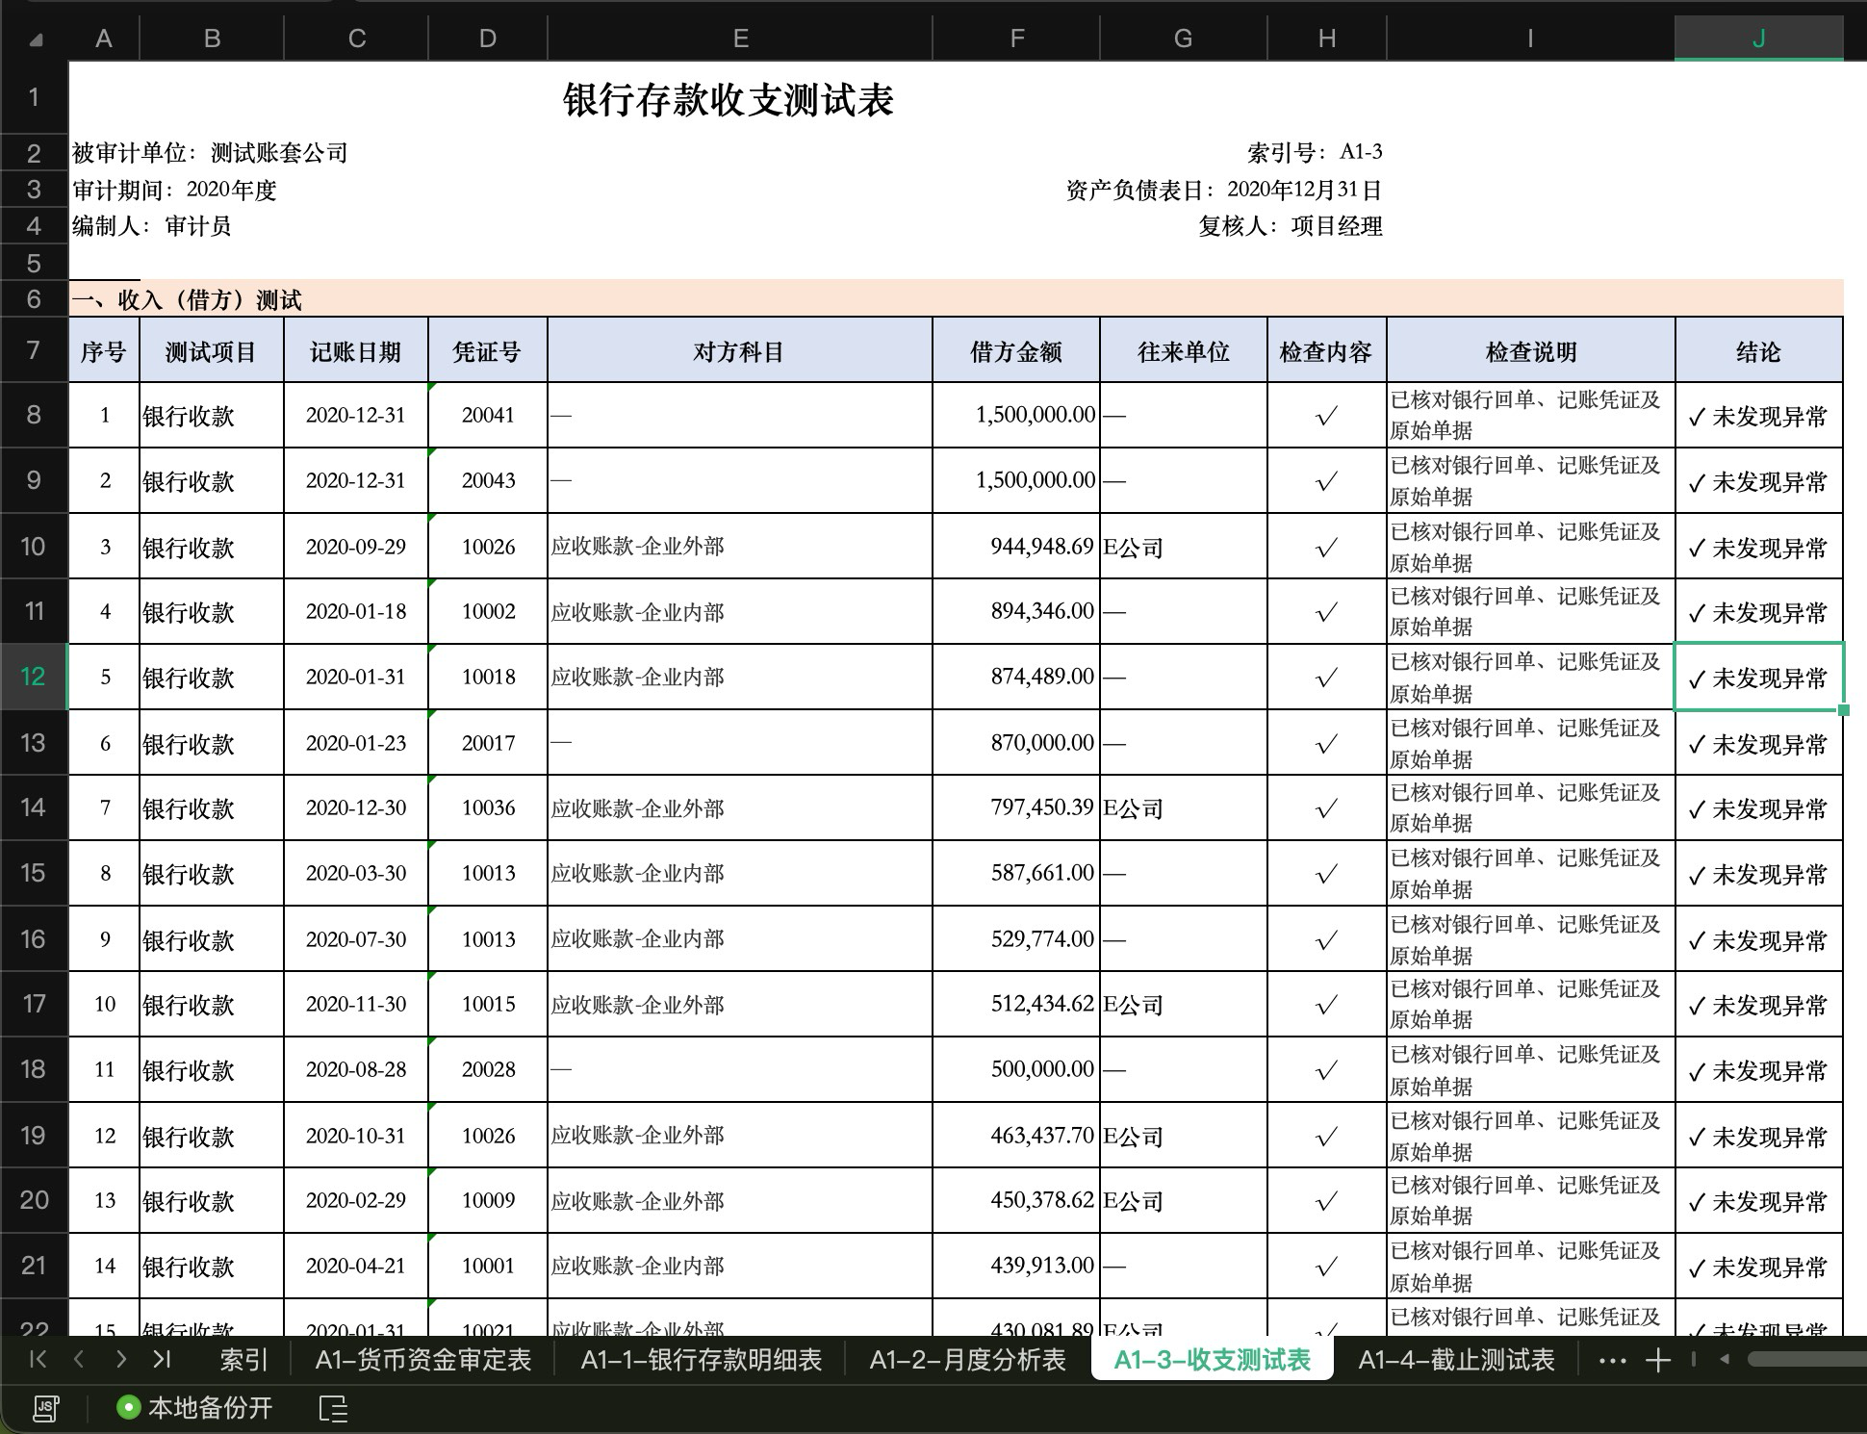Go to previous sheet tab arrow
The width and height of the screenshot is (1867, 1434).
[79, 1359]
